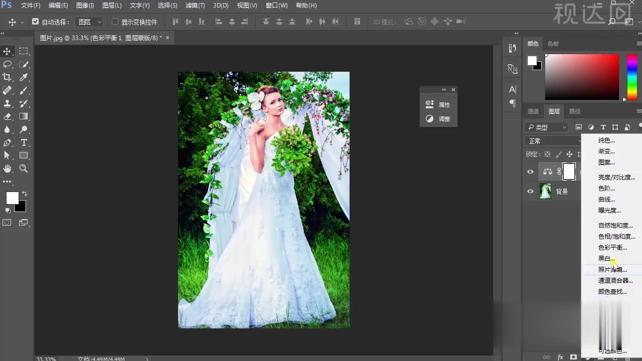Screen dimensions: 642x361
Task: Switch to the Paths tab
Action: click(575, 111)
